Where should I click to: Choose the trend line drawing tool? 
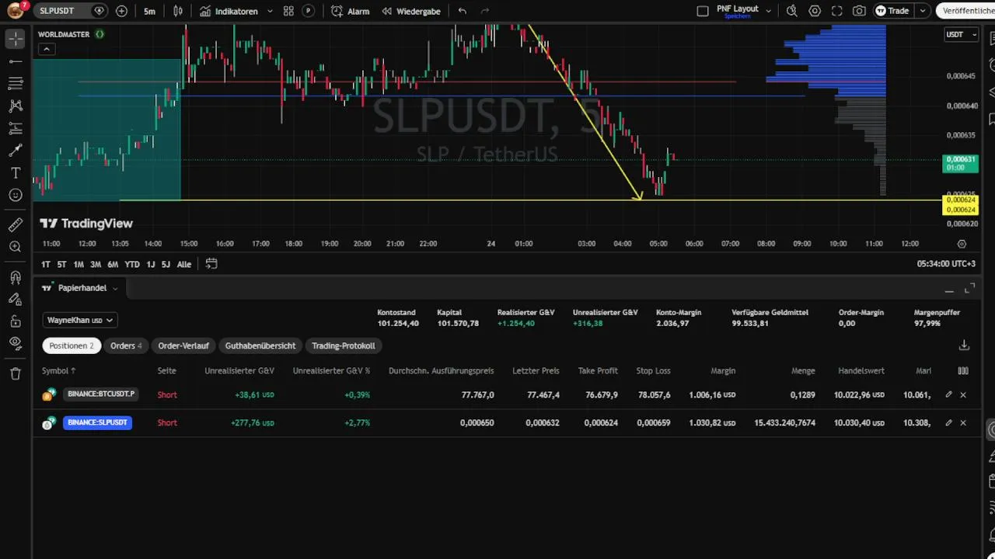coord(16,61)
